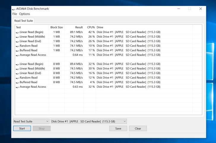
Task: Select the 89.4 MB/s result value
Action: click(x=76, y=64)
